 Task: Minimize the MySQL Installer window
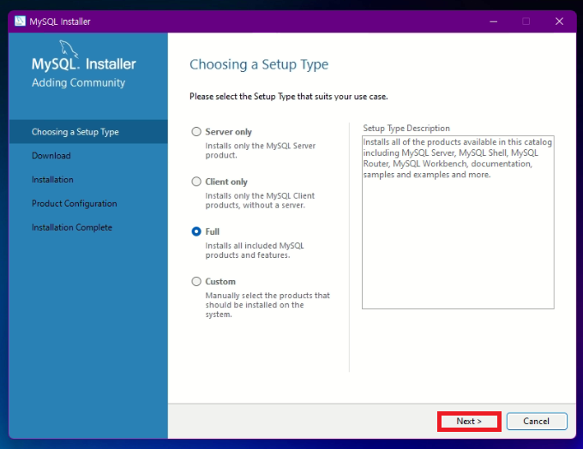click(493, 21)
